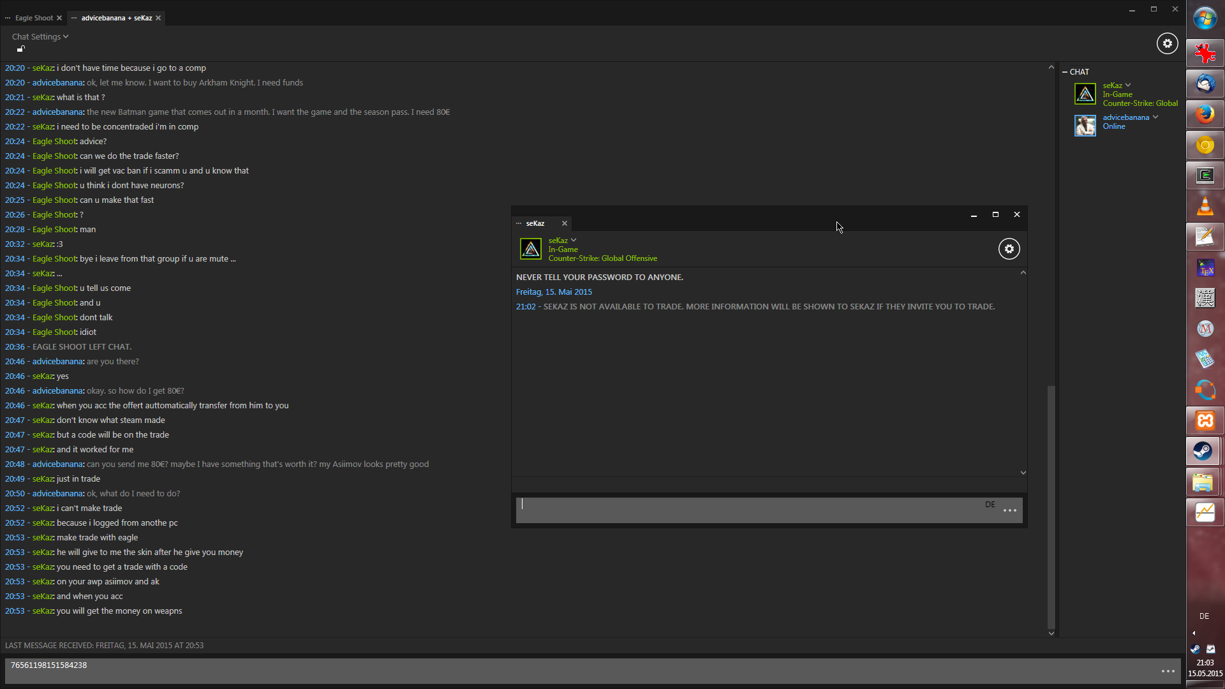Click 'okay. so how do I get 80€?' message
The width and height of the screenshot is (1225, 689).
(x=135, y=391)
